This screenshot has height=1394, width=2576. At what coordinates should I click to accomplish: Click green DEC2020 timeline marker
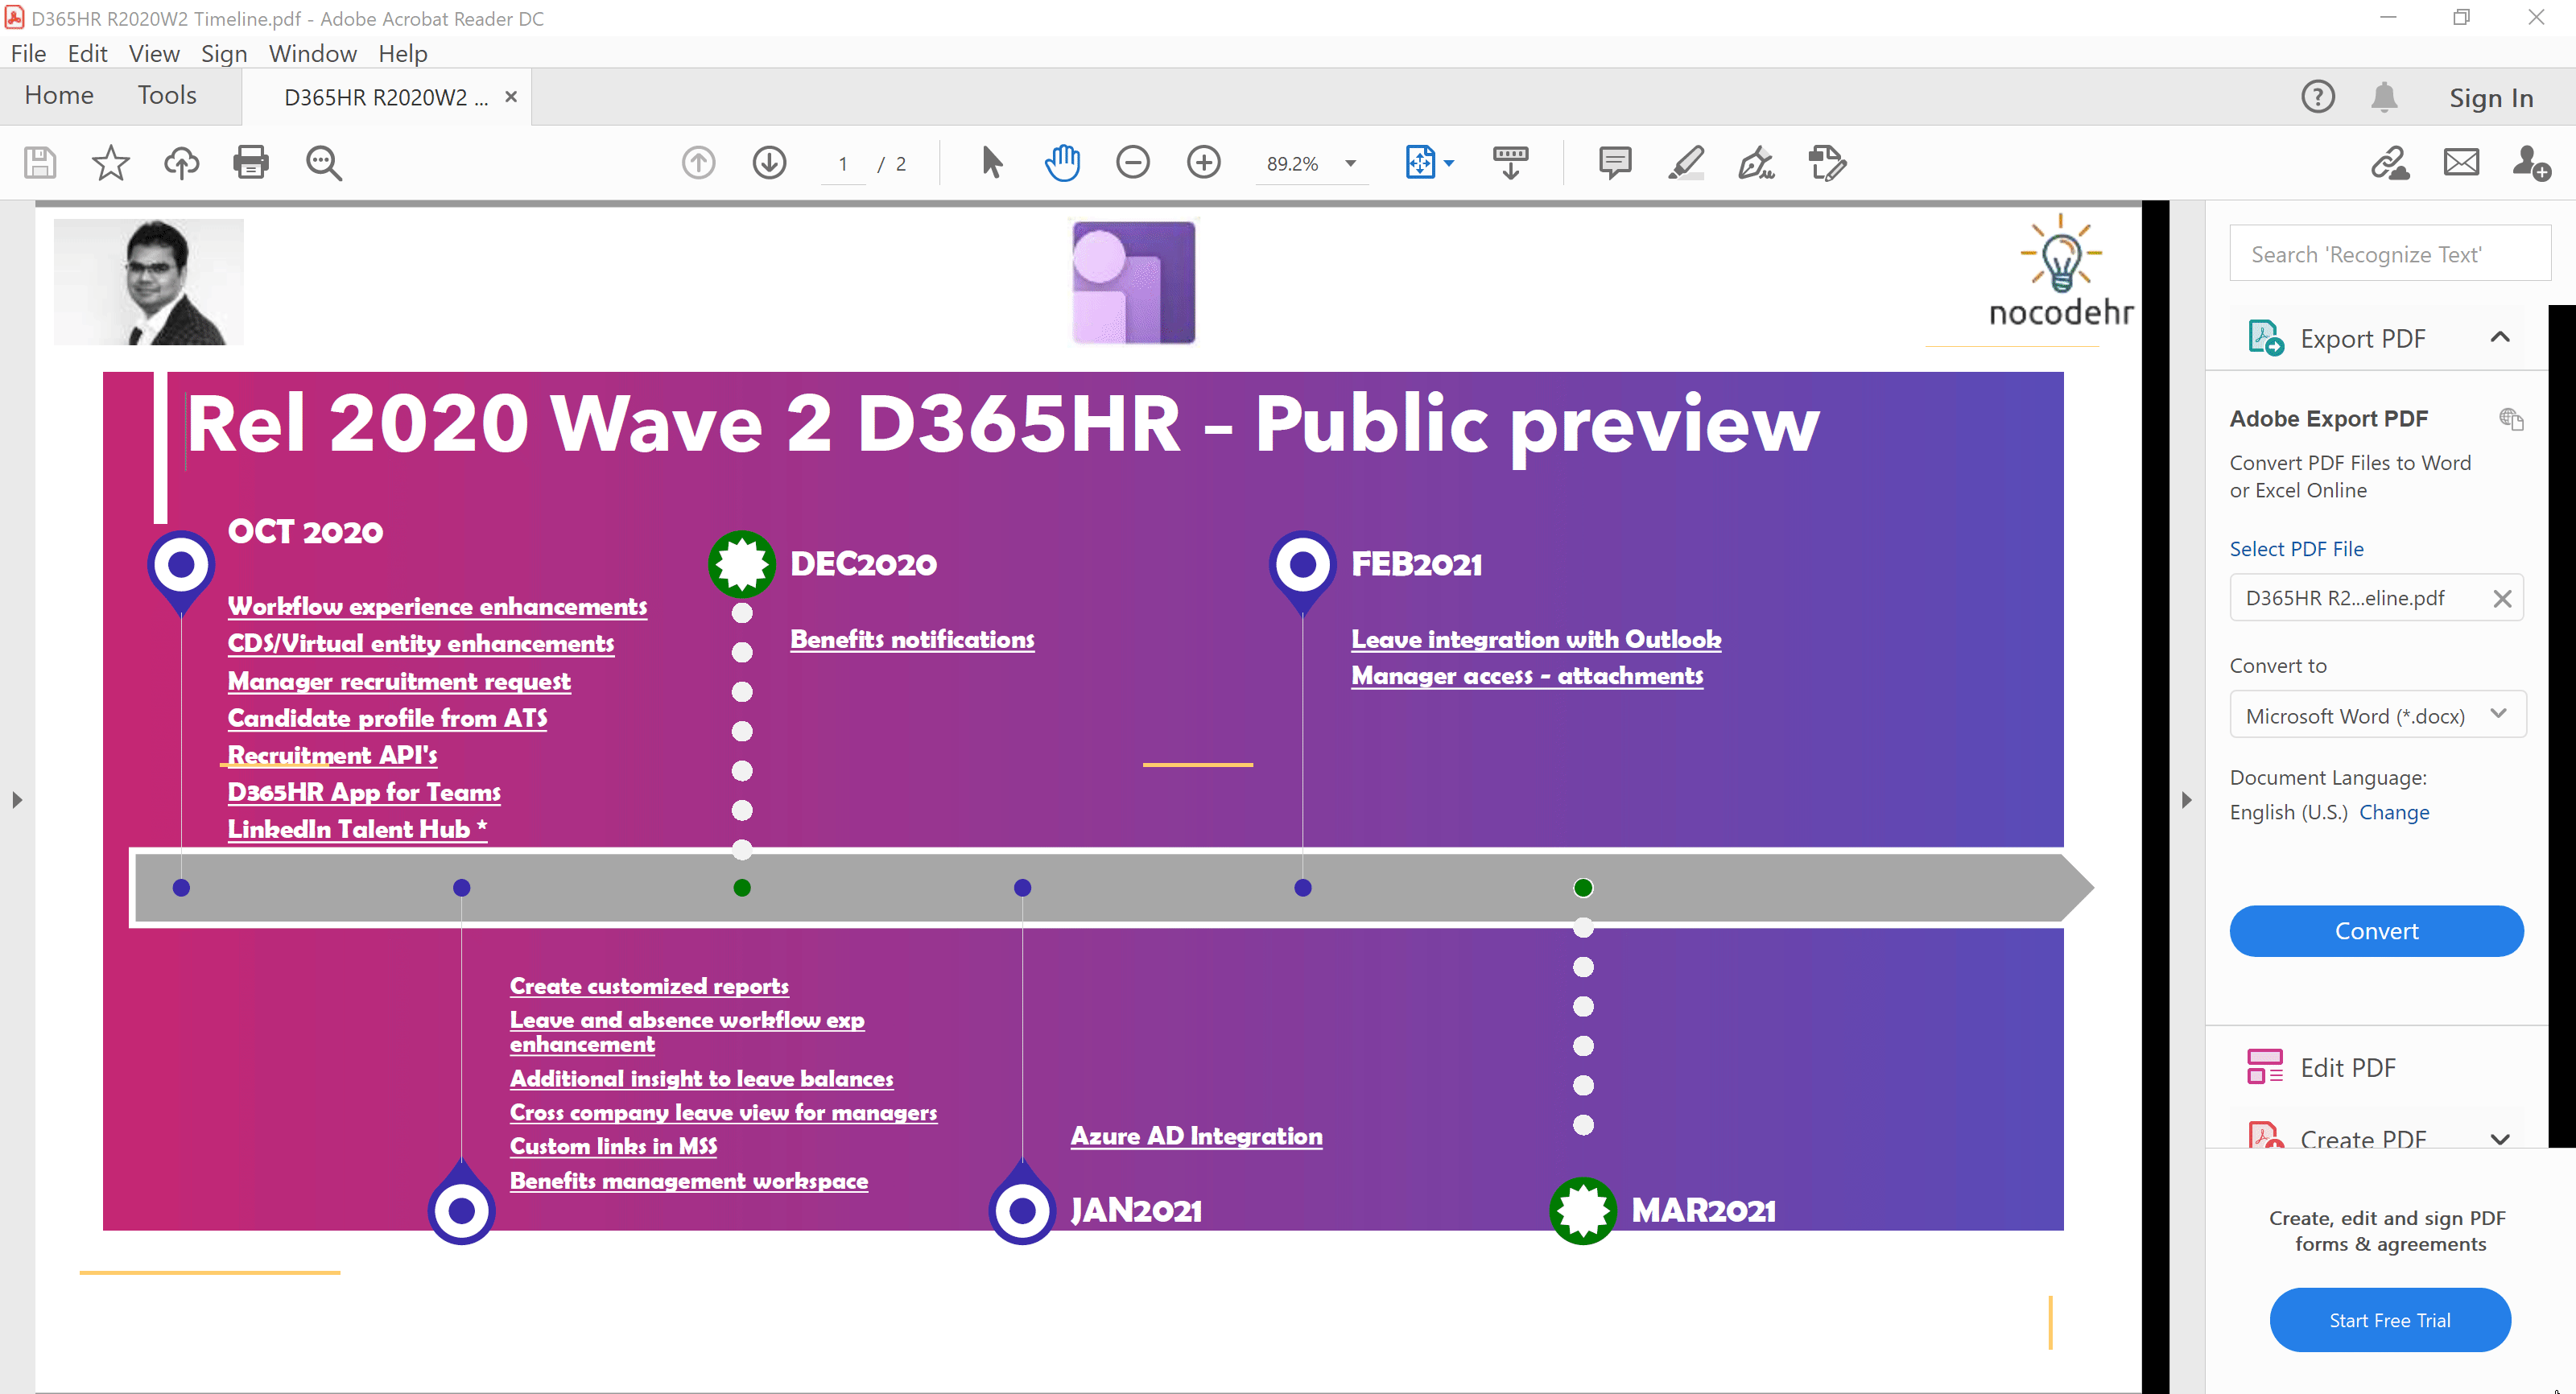[742, 564]
